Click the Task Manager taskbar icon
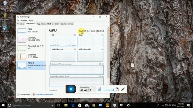Screen dimensions: 193x108 tap(114, 105)
